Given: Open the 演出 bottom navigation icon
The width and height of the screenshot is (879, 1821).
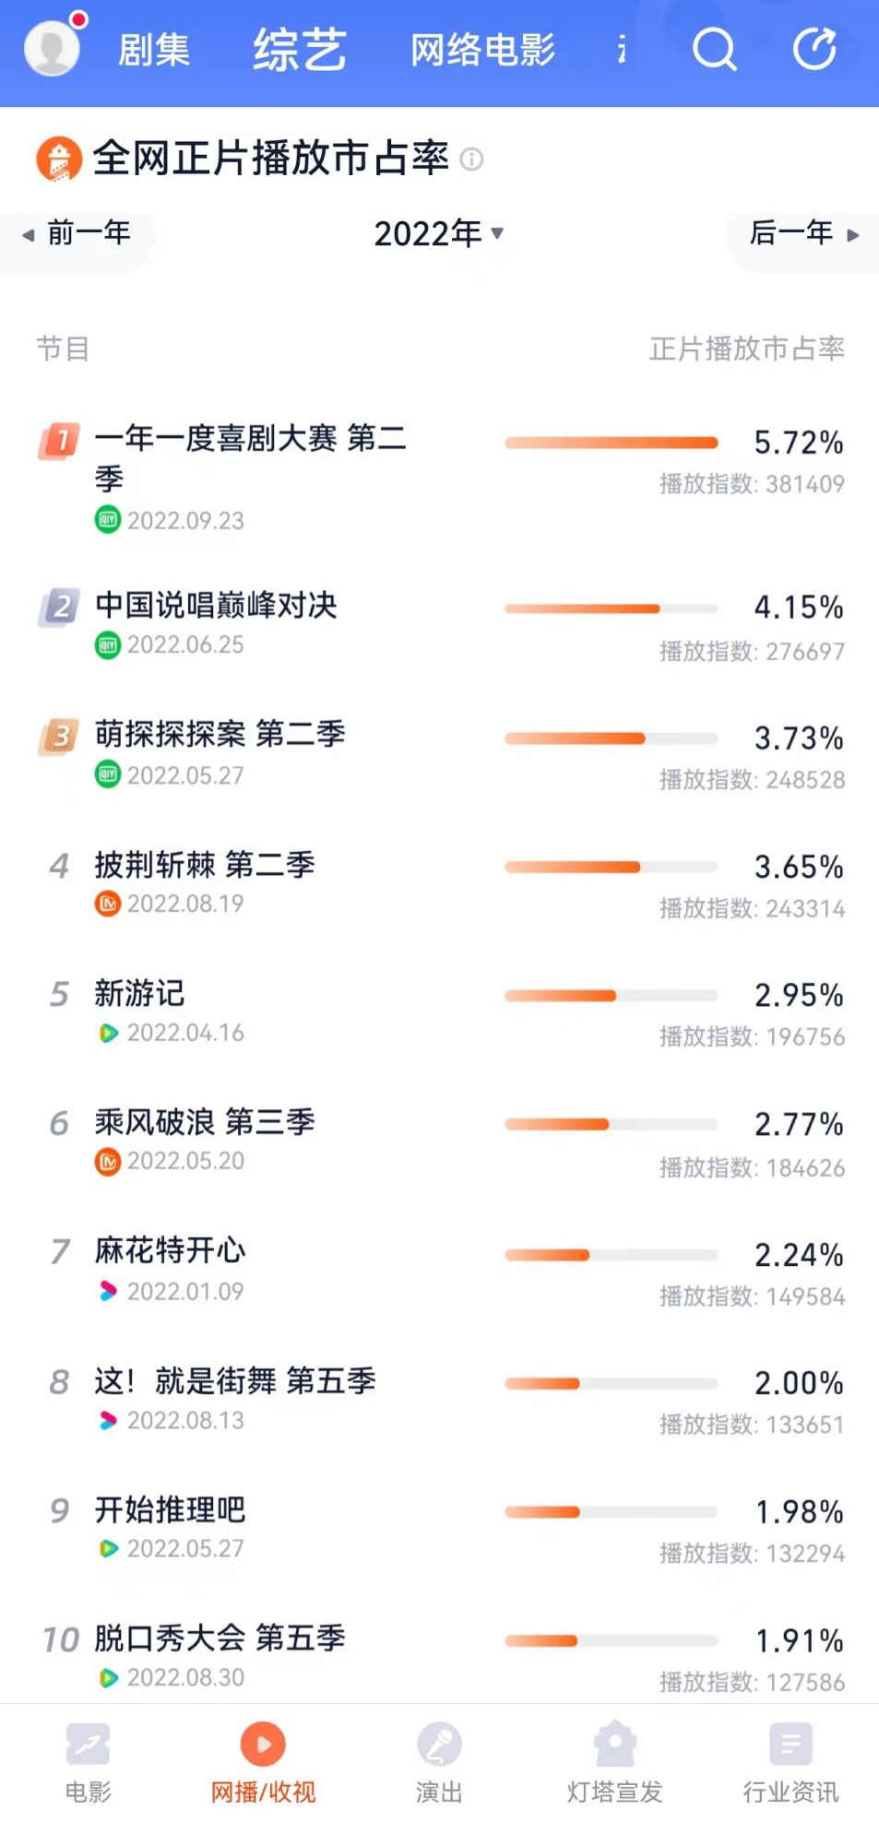Looking at the screenshot, I should pyautogui.click(x=439, y=1744).
